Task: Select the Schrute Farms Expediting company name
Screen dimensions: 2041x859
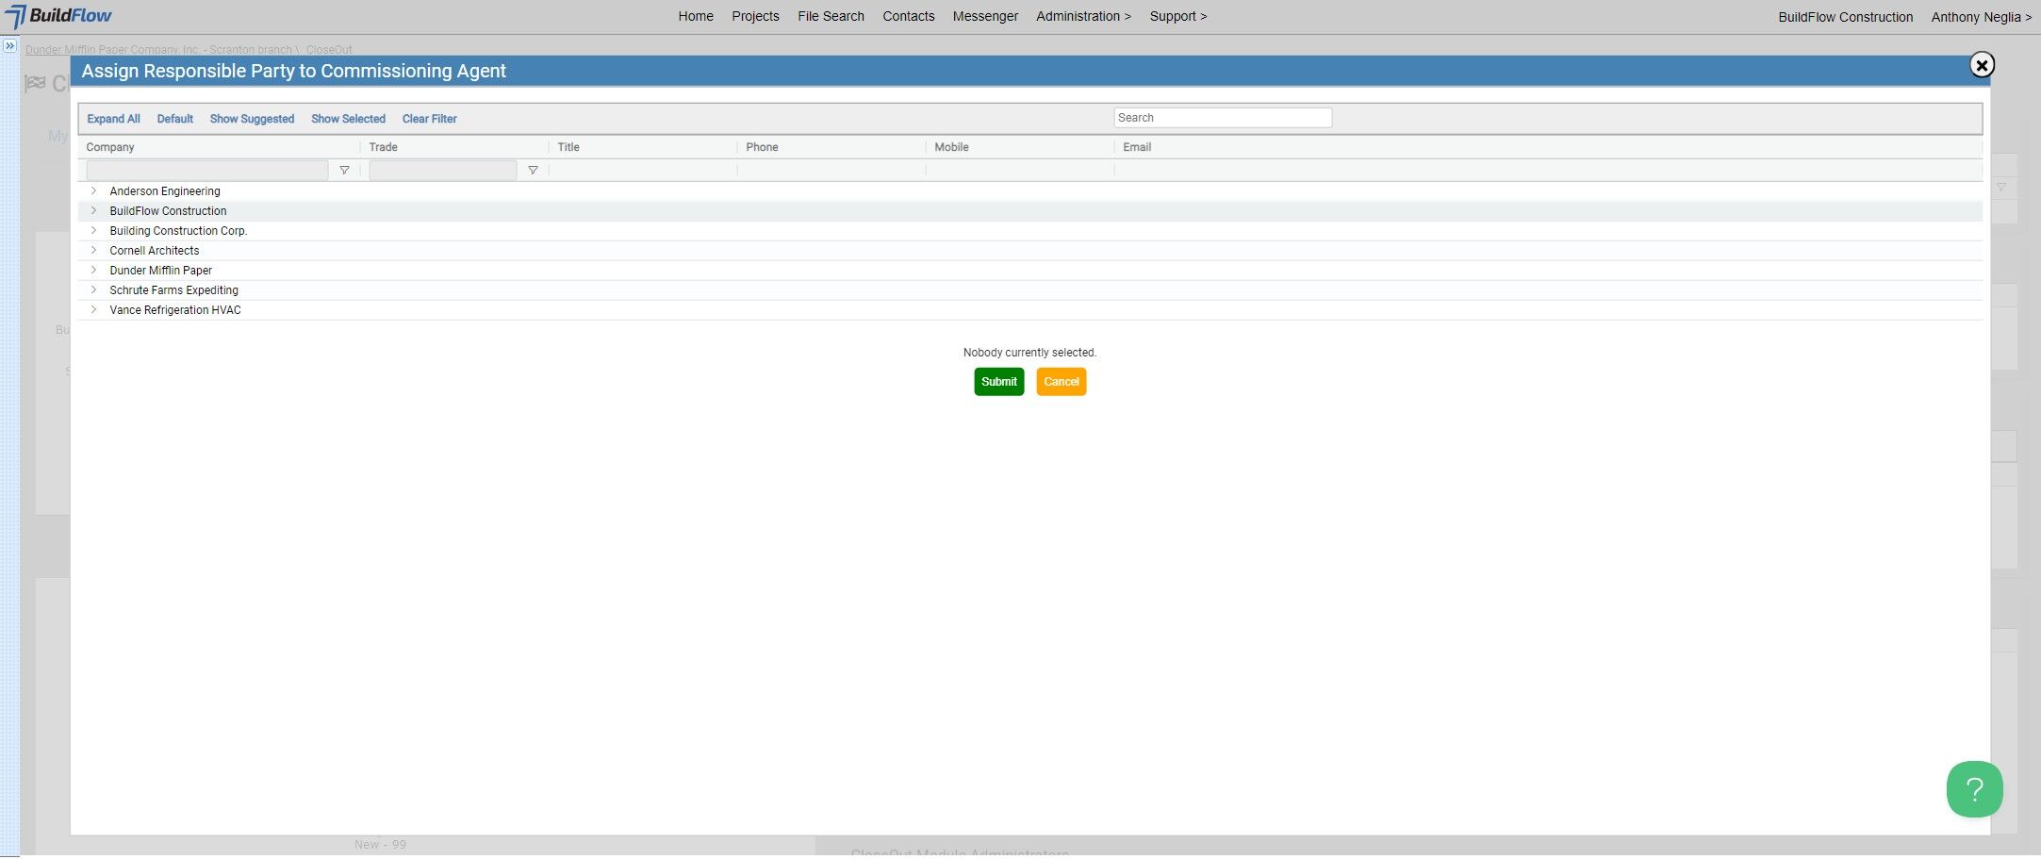Action: click(174, 290)
